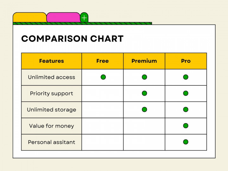The image size is (228, 171).
Task: Select the Free plan column header
Action: [x=103, y=61]
